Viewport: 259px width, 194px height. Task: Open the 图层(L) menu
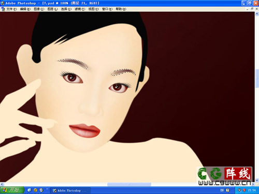(x=52, y=9)
